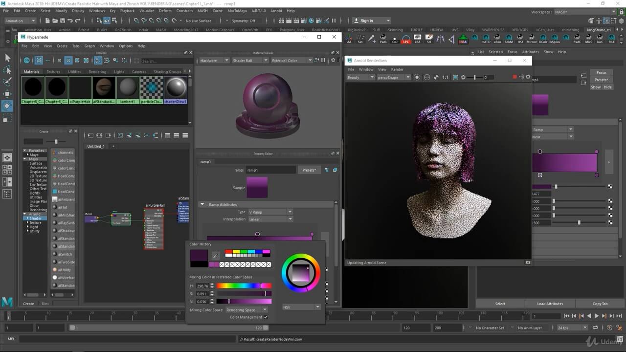Open the Render menu in Arnold RenderView
Screen dimensions: 626x352
tap(397, 69)
